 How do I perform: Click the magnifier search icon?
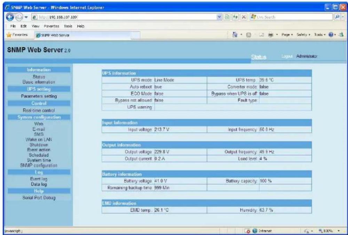(337, 17)
